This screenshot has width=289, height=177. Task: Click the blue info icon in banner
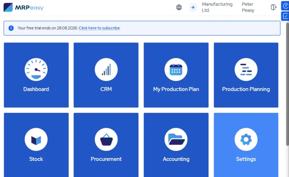pyautogui.click(x=11, y=28)
